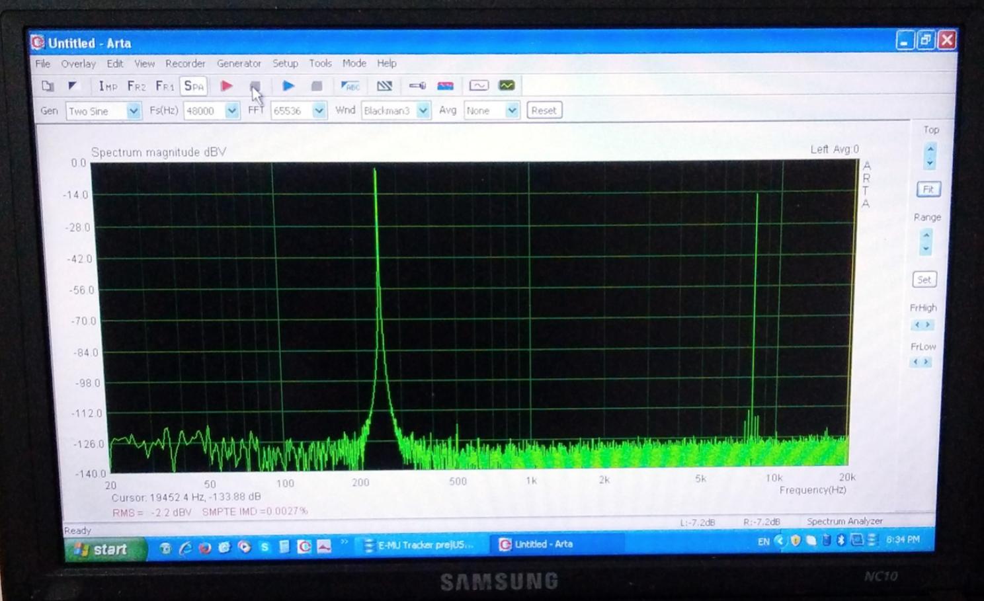This screenshot has width=984, height=601.
Task: Open the View menu
Action: [144, 63]
